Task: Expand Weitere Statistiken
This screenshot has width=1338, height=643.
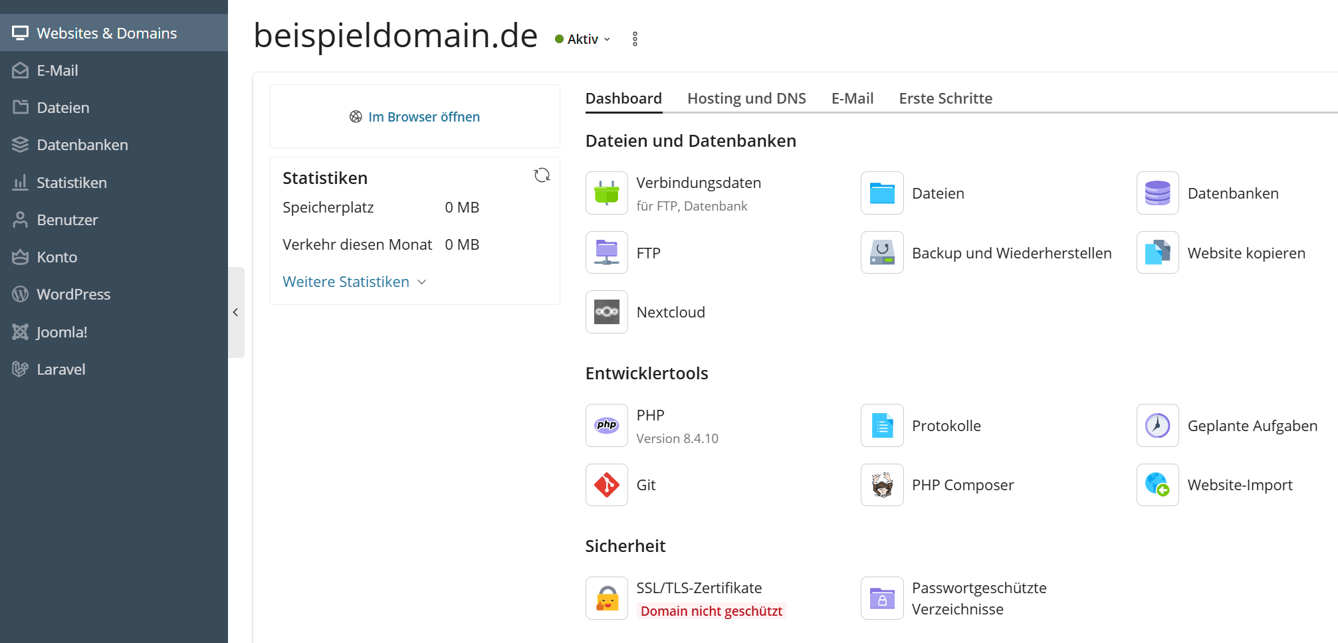Action: tap(354, 282)
